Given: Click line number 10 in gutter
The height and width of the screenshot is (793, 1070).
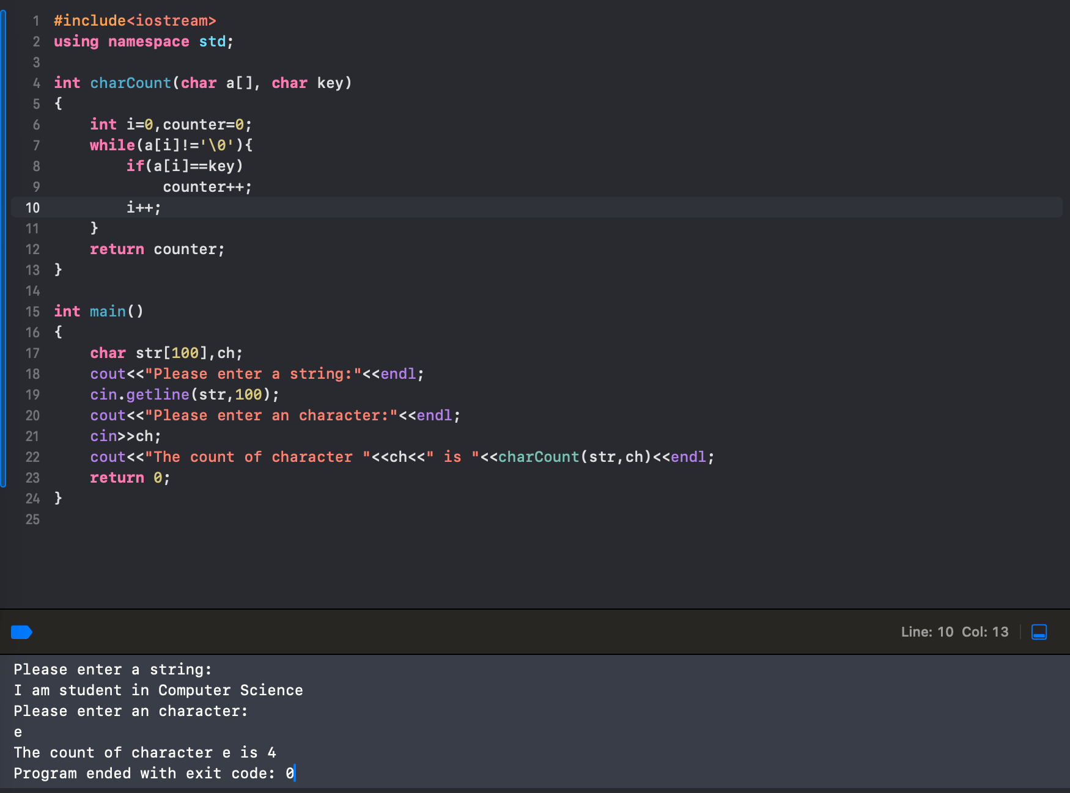Looking at the screenshot, I should pos(32,208).
